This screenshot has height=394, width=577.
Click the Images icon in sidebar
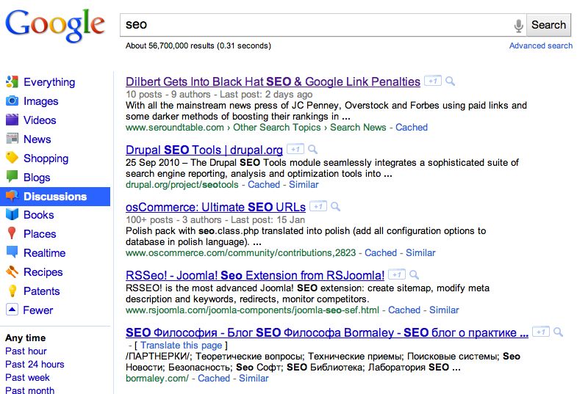pyautogui.click(x=12, y=101)
